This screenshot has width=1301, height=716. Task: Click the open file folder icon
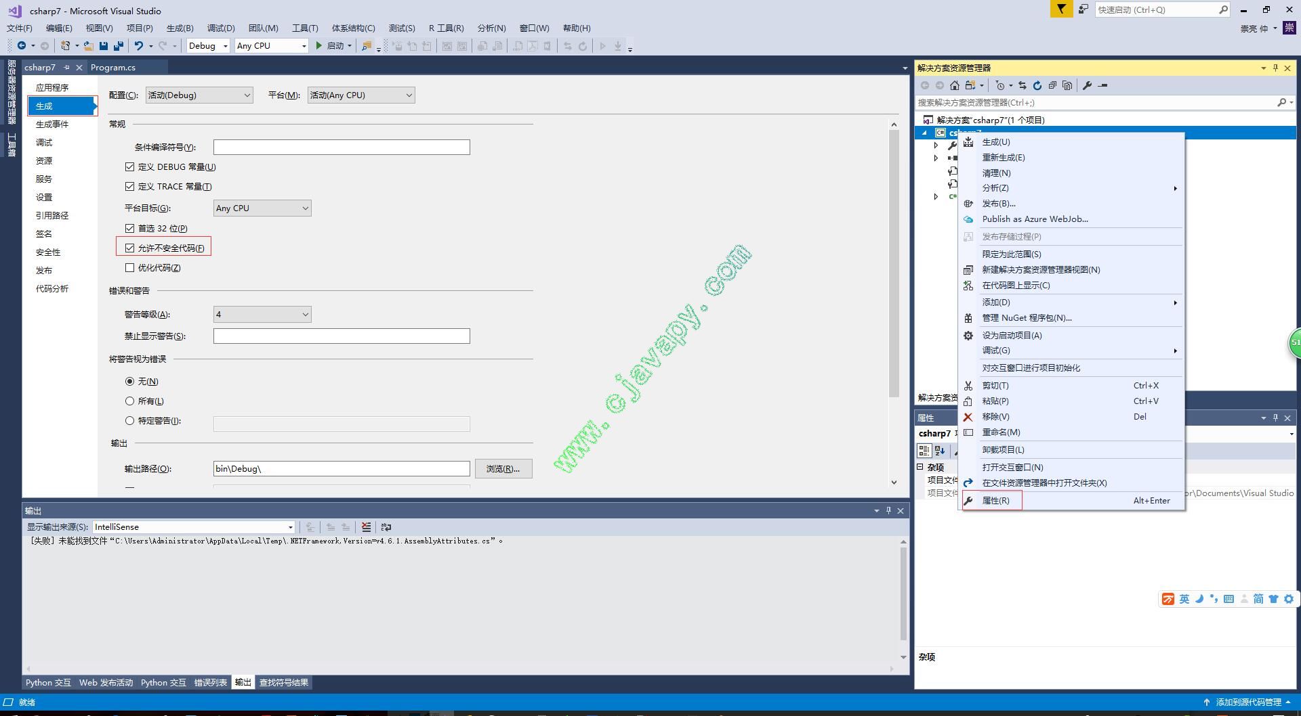click(88, 46)
